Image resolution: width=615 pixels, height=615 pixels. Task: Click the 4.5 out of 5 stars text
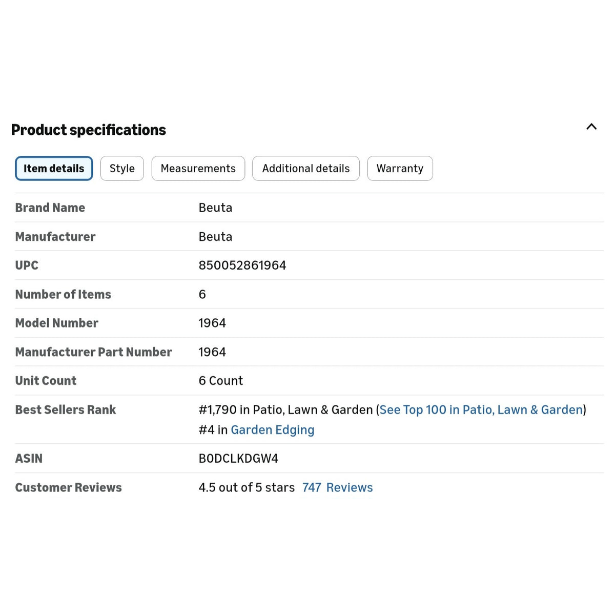247,487
